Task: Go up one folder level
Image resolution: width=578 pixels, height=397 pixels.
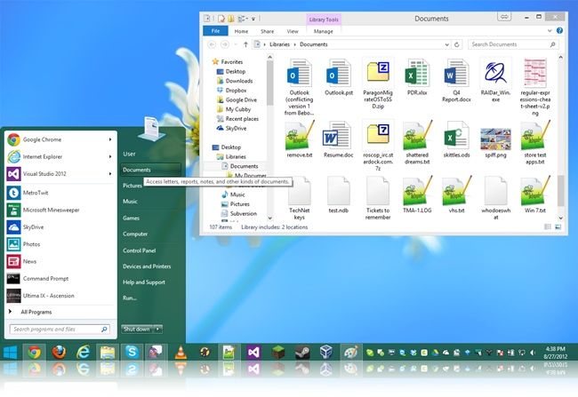Action: coord(245,44)
